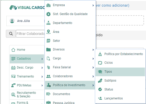Image resolution: width=146 pixels, height=104 pixels.
Task: Click the Sist. Gestão da Qualidade gear icon
Action: pyautogui.click(x=48, y=14)
